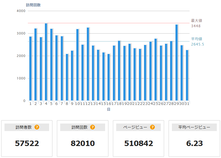Click the bar for day 29
Screen dimensions: 221x158
point(176,62)
